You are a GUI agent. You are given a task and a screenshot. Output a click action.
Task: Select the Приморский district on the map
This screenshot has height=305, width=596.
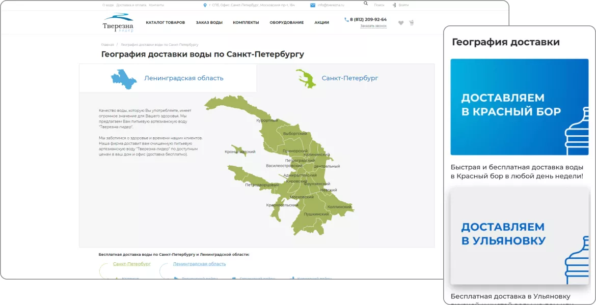(295, 151)
